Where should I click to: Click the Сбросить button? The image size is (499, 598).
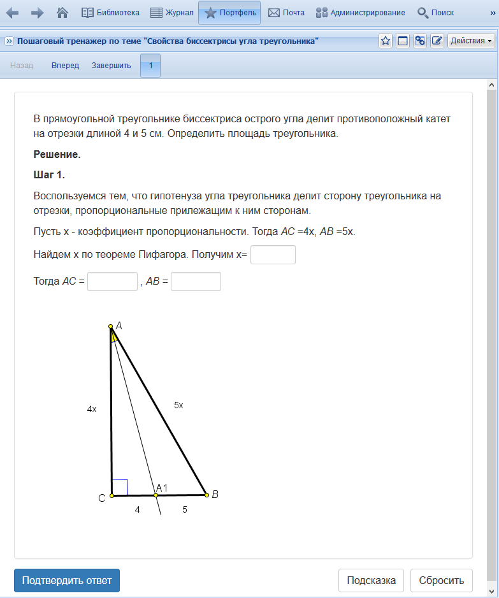442,580
